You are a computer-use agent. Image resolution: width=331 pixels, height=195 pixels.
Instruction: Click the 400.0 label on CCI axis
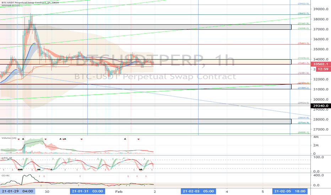coord(319,175)
